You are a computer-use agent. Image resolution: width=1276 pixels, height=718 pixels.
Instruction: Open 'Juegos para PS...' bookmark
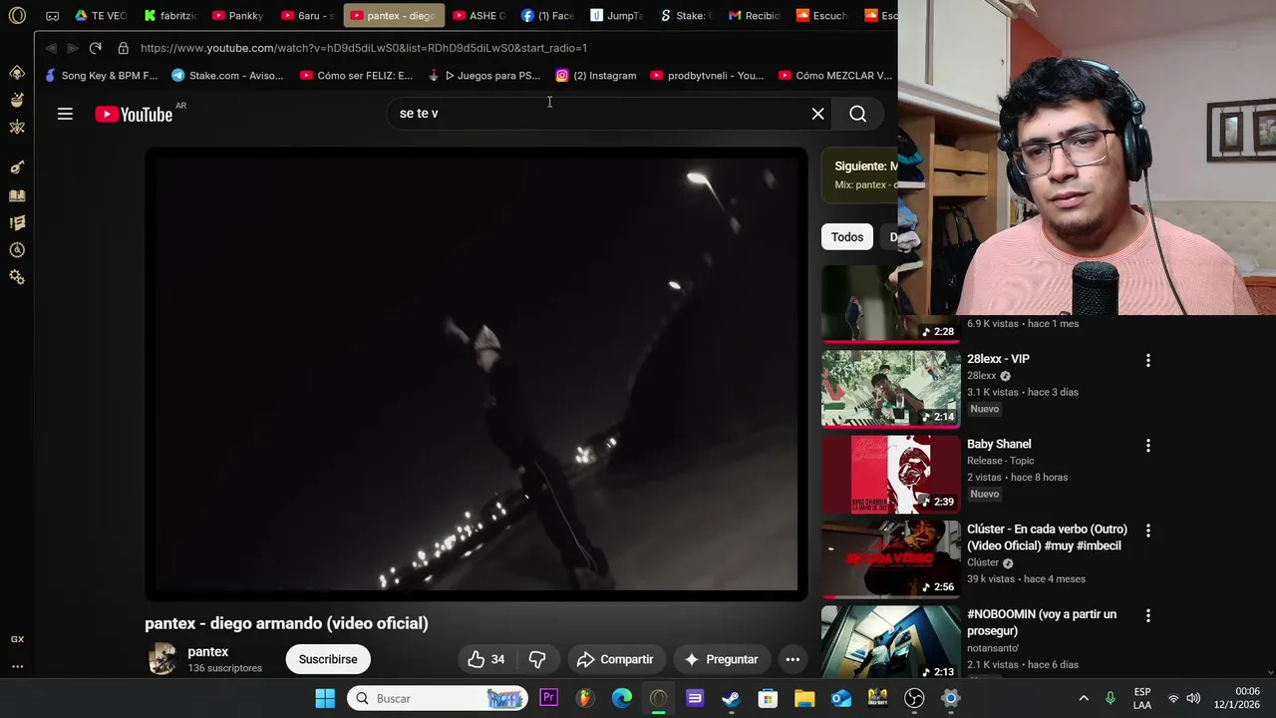click(x=483, y=75)
